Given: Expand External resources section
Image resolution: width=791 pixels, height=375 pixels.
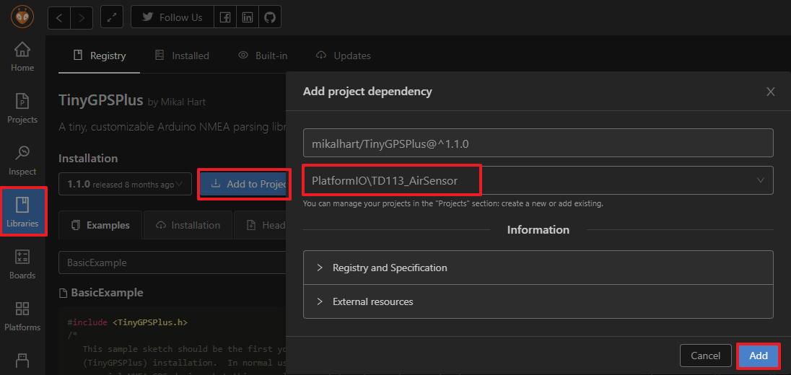Looking at the screenshot, I should (538, 301).
